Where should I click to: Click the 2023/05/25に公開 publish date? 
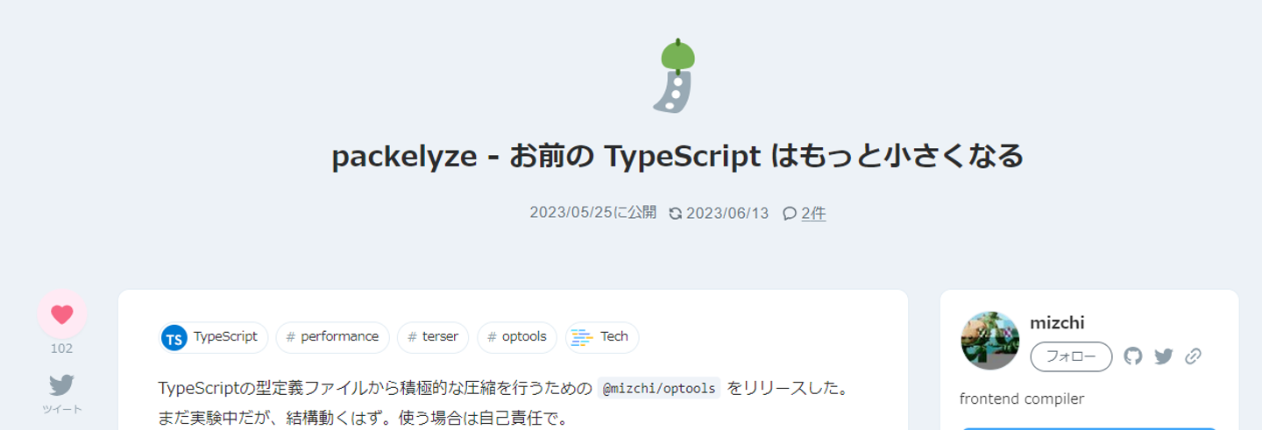pos(592,213)
